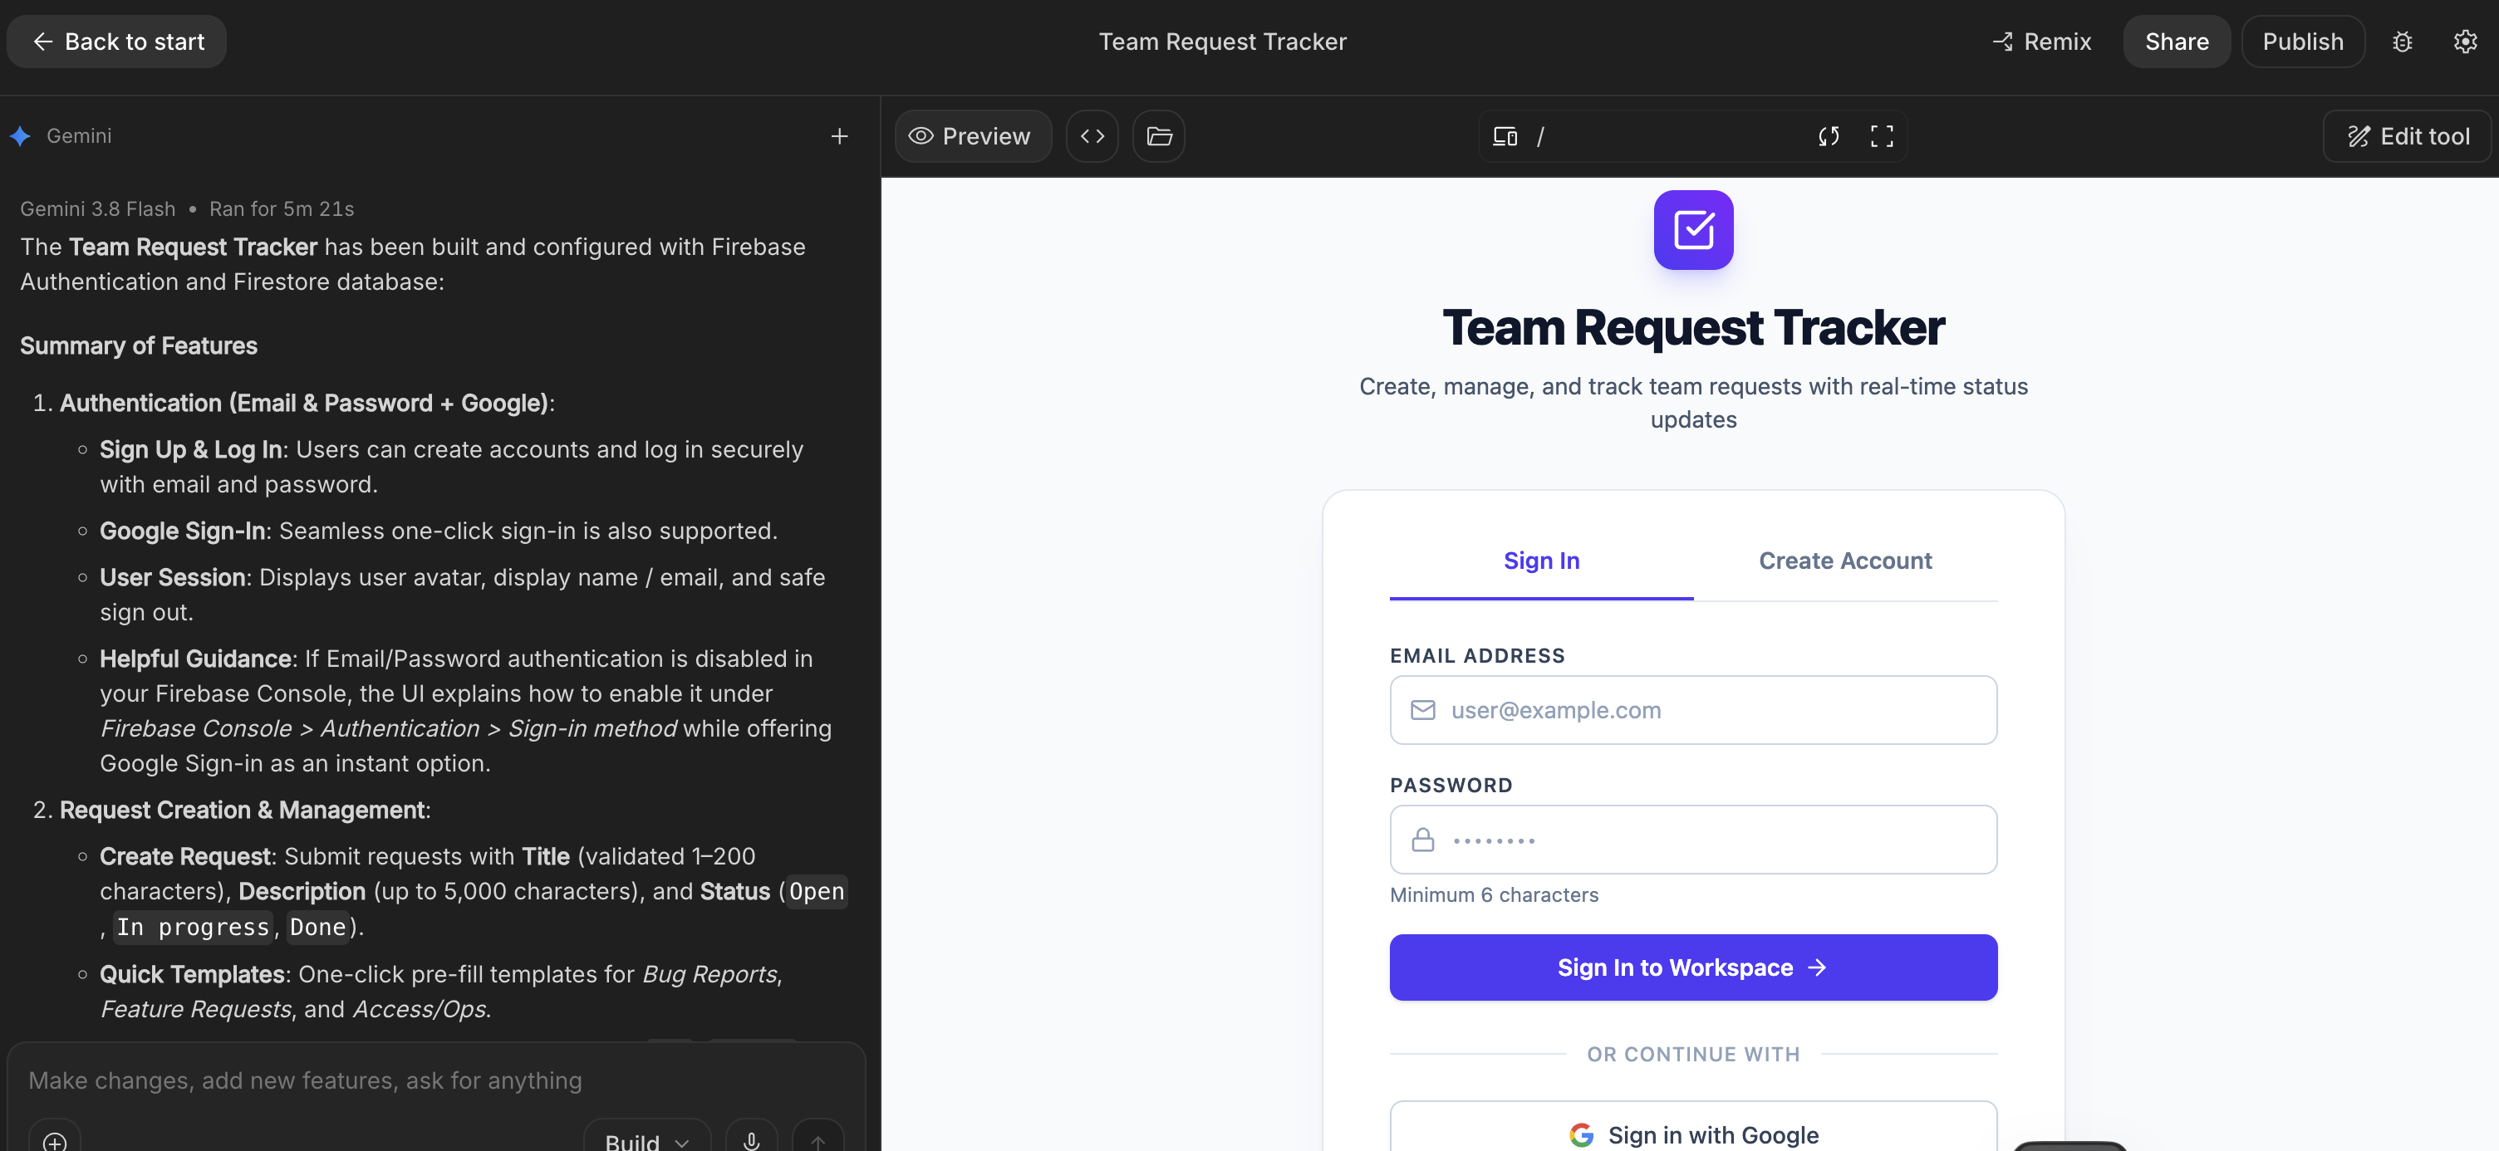The image size is (2499, 1151).
Task: Toggle device preview size icon
Action: (1505, 137)
